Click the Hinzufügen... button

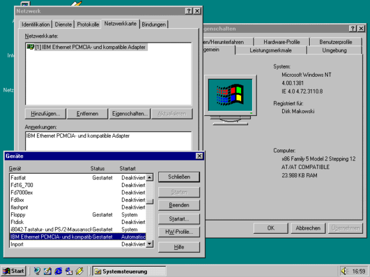(45, 114)
